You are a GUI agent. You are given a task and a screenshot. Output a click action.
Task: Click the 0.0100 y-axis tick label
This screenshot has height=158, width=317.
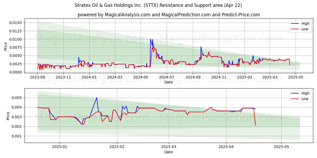tap(16, 39)
